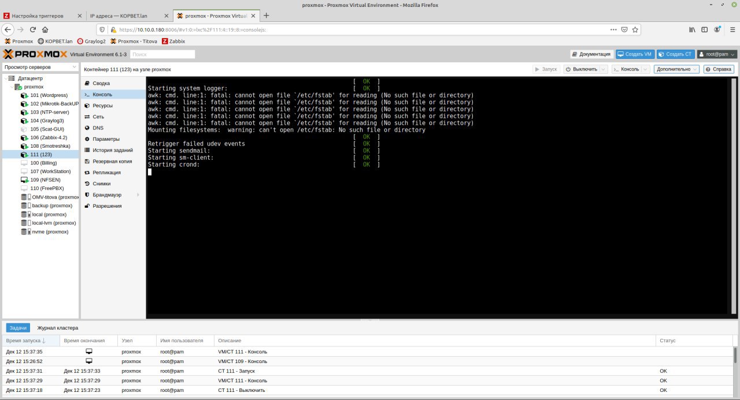Open the Разрешения permissions section
The width and height of the screenshot is (740, 400).
click(107, 205)
